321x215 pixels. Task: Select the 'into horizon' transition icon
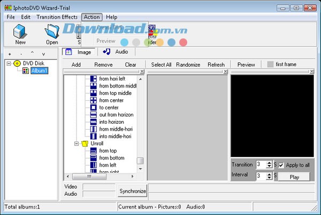94,122
